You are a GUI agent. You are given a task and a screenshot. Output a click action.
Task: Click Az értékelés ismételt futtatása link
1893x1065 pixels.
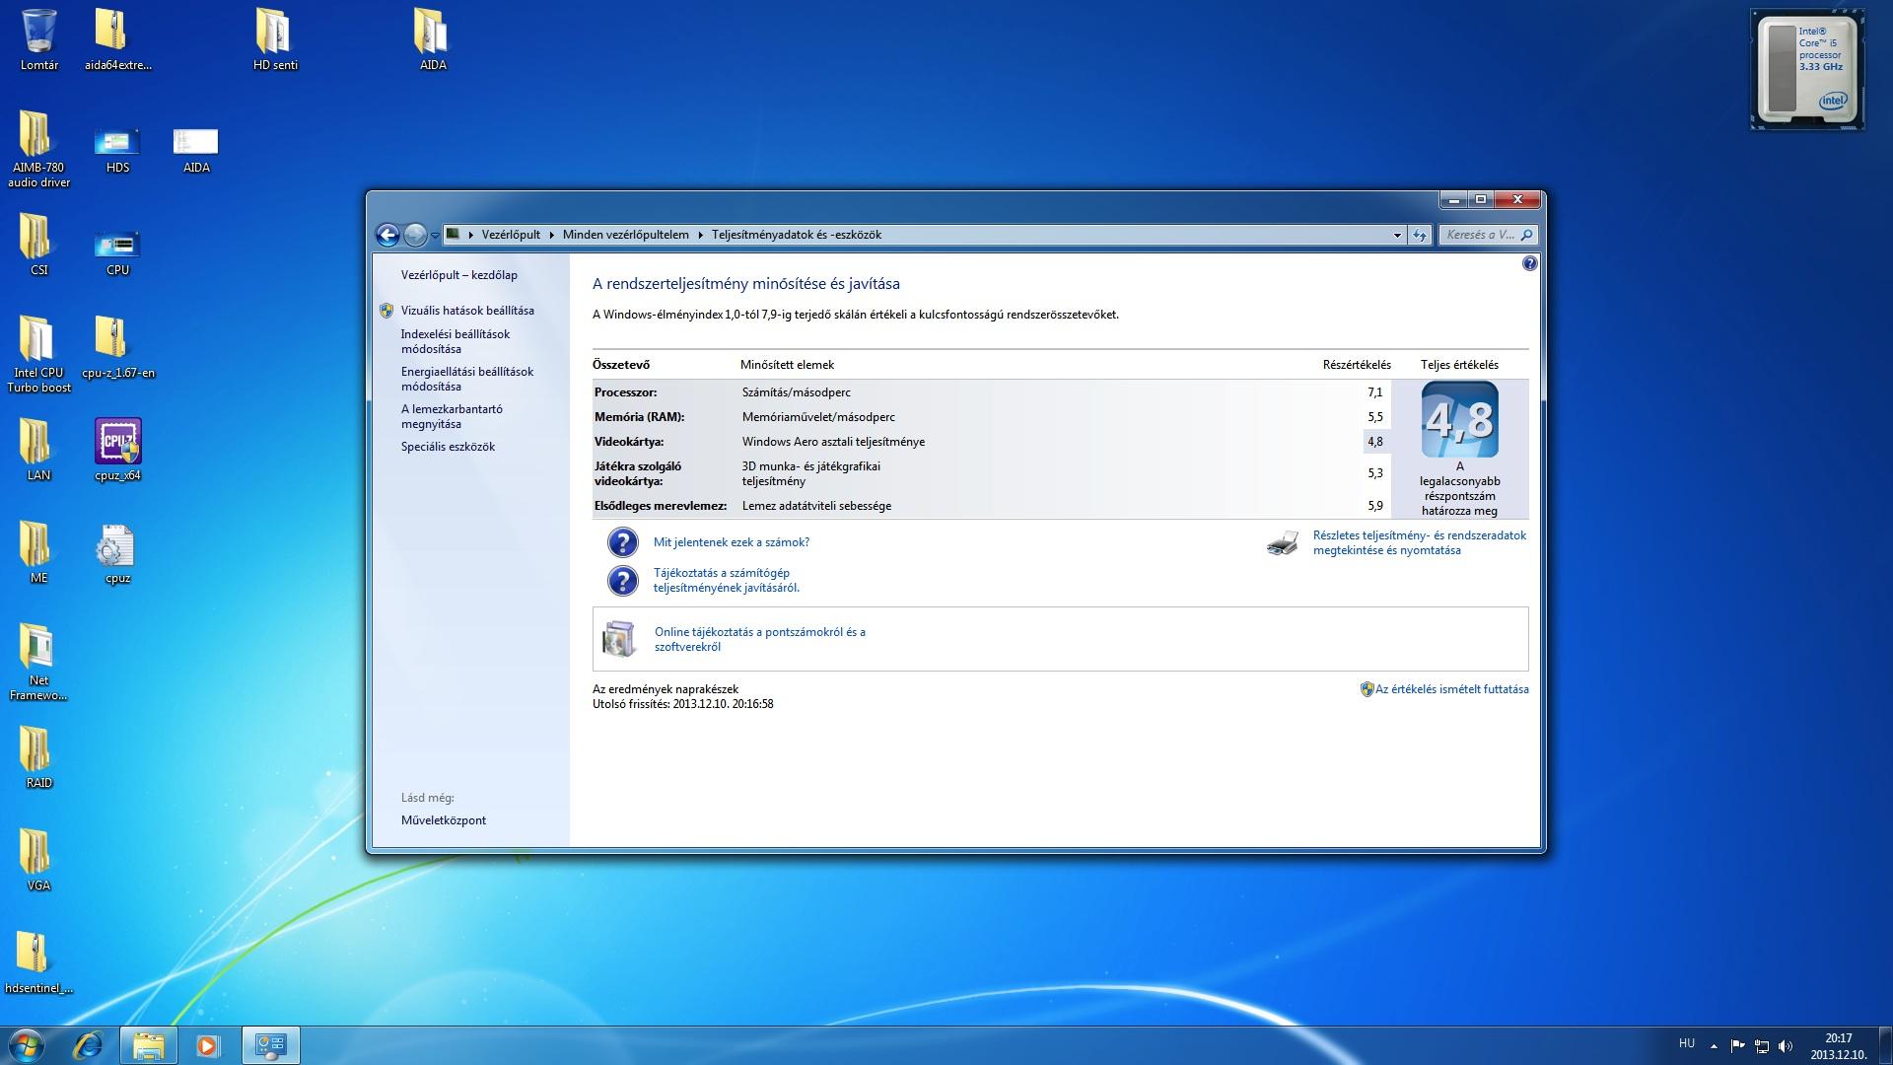click(x=1451, y=689)
